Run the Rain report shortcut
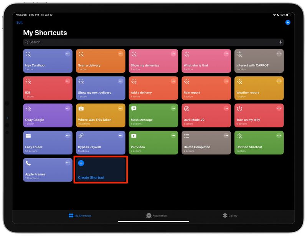 click(206, 88)
